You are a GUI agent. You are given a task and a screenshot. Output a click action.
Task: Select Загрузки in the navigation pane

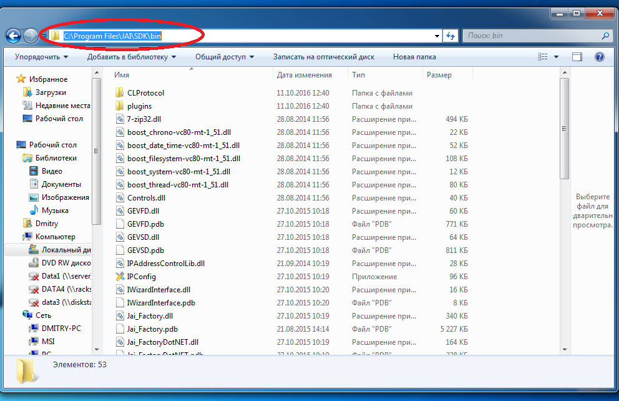pyautogui.click(x=51, y=92)
